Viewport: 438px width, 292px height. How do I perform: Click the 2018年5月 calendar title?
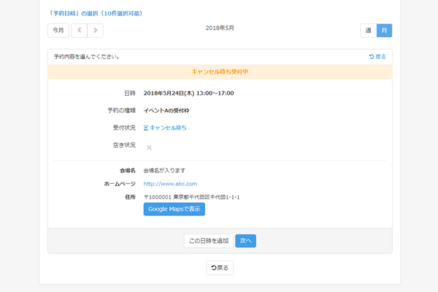coord(220,28)
